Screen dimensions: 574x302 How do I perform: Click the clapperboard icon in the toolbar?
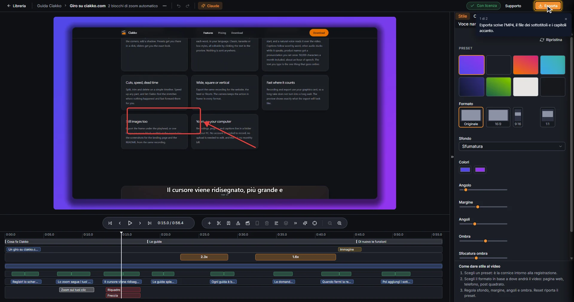pyautogui.click(x=248, y=223)
